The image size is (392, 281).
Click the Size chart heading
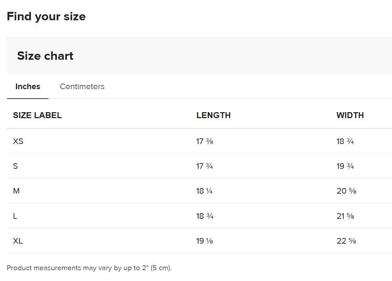pos(45,56)
